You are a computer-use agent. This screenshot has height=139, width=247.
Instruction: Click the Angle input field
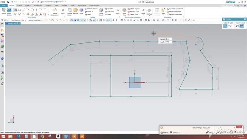[x=169, y=42]
